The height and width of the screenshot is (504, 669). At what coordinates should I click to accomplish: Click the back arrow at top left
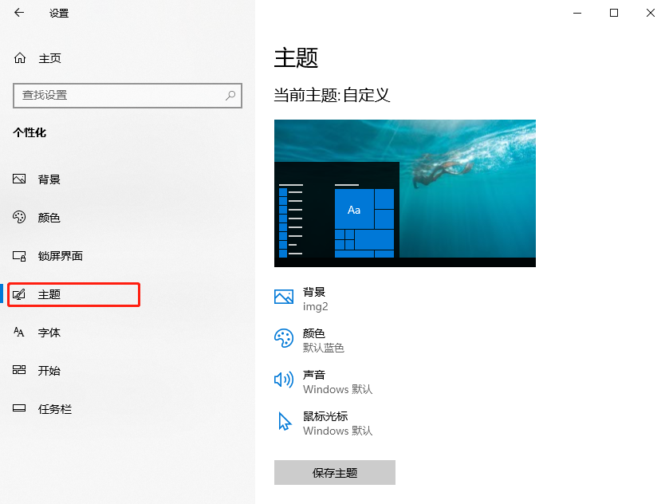18,13
